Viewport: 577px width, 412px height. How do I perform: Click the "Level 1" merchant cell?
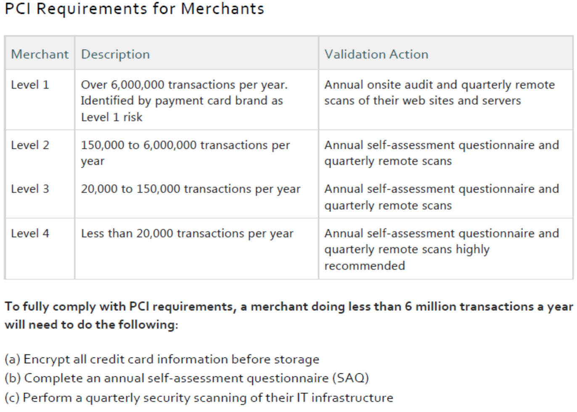pos(30,85)
